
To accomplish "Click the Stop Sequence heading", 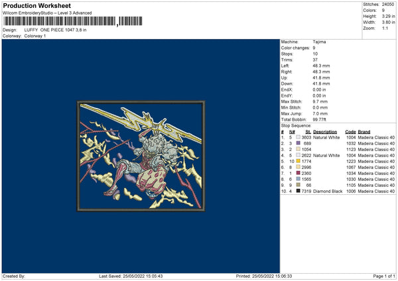I will (x=296, y=125).
